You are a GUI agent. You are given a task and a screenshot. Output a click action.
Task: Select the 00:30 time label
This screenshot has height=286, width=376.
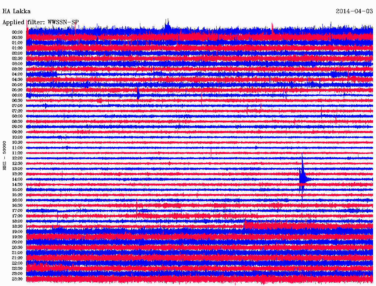(x=17, y=37)
